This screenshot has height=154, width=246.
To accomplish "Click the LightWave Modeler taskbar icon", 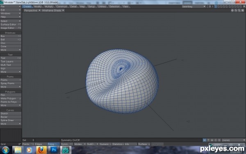I will (x=66, y=150).
